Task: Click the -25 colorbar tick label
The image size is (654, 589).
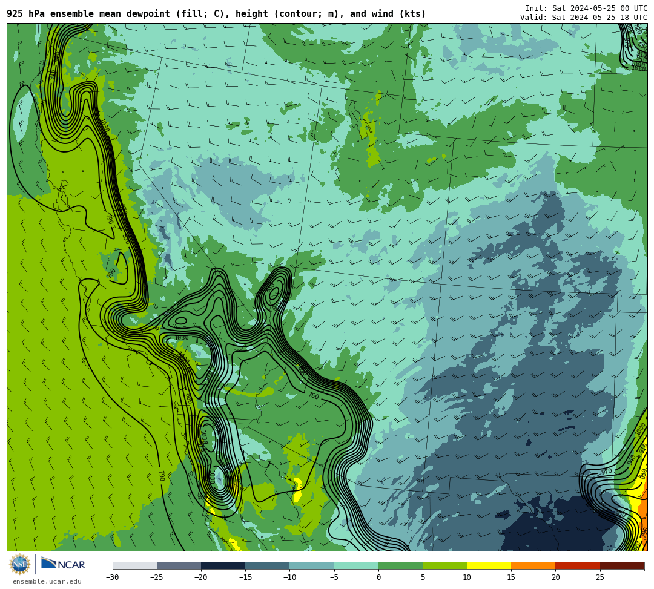Action: (x=156, y=577)
